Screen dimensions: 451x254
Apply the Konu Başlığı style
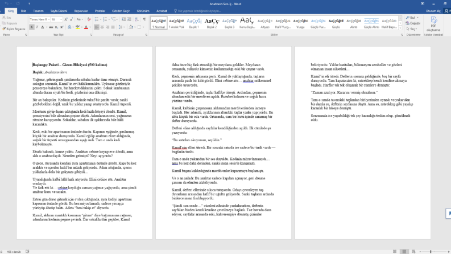tap(247, 23)
